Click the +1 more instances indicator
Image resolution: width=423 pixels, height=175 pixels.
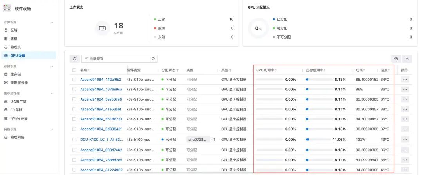click(213, 140)
